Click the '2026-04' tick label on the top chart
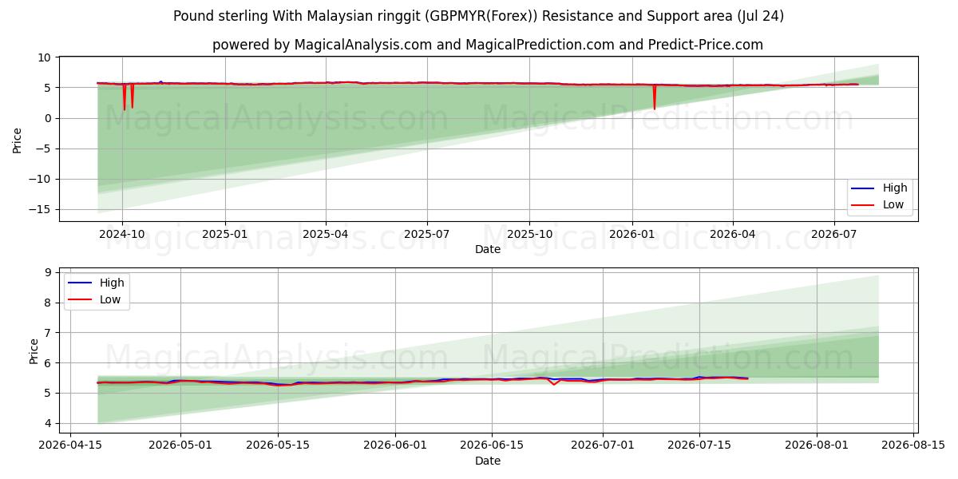The image size is (958, 479). [733, 235]
